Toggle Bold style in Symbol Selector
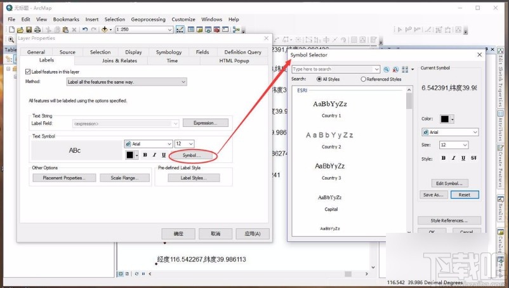This screenshot has width=509, height=288. 444,158
